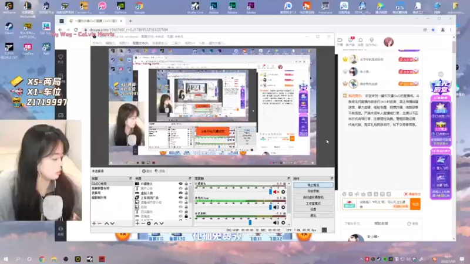Add a new source with plus icon
This screenshot has height=264, width=470.
[137, 224]
